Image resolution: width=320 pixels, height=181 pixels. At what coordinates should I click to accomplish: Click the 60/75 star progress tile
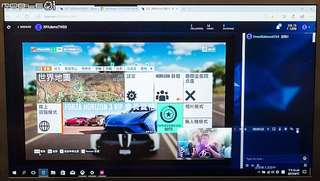[170, 118]
